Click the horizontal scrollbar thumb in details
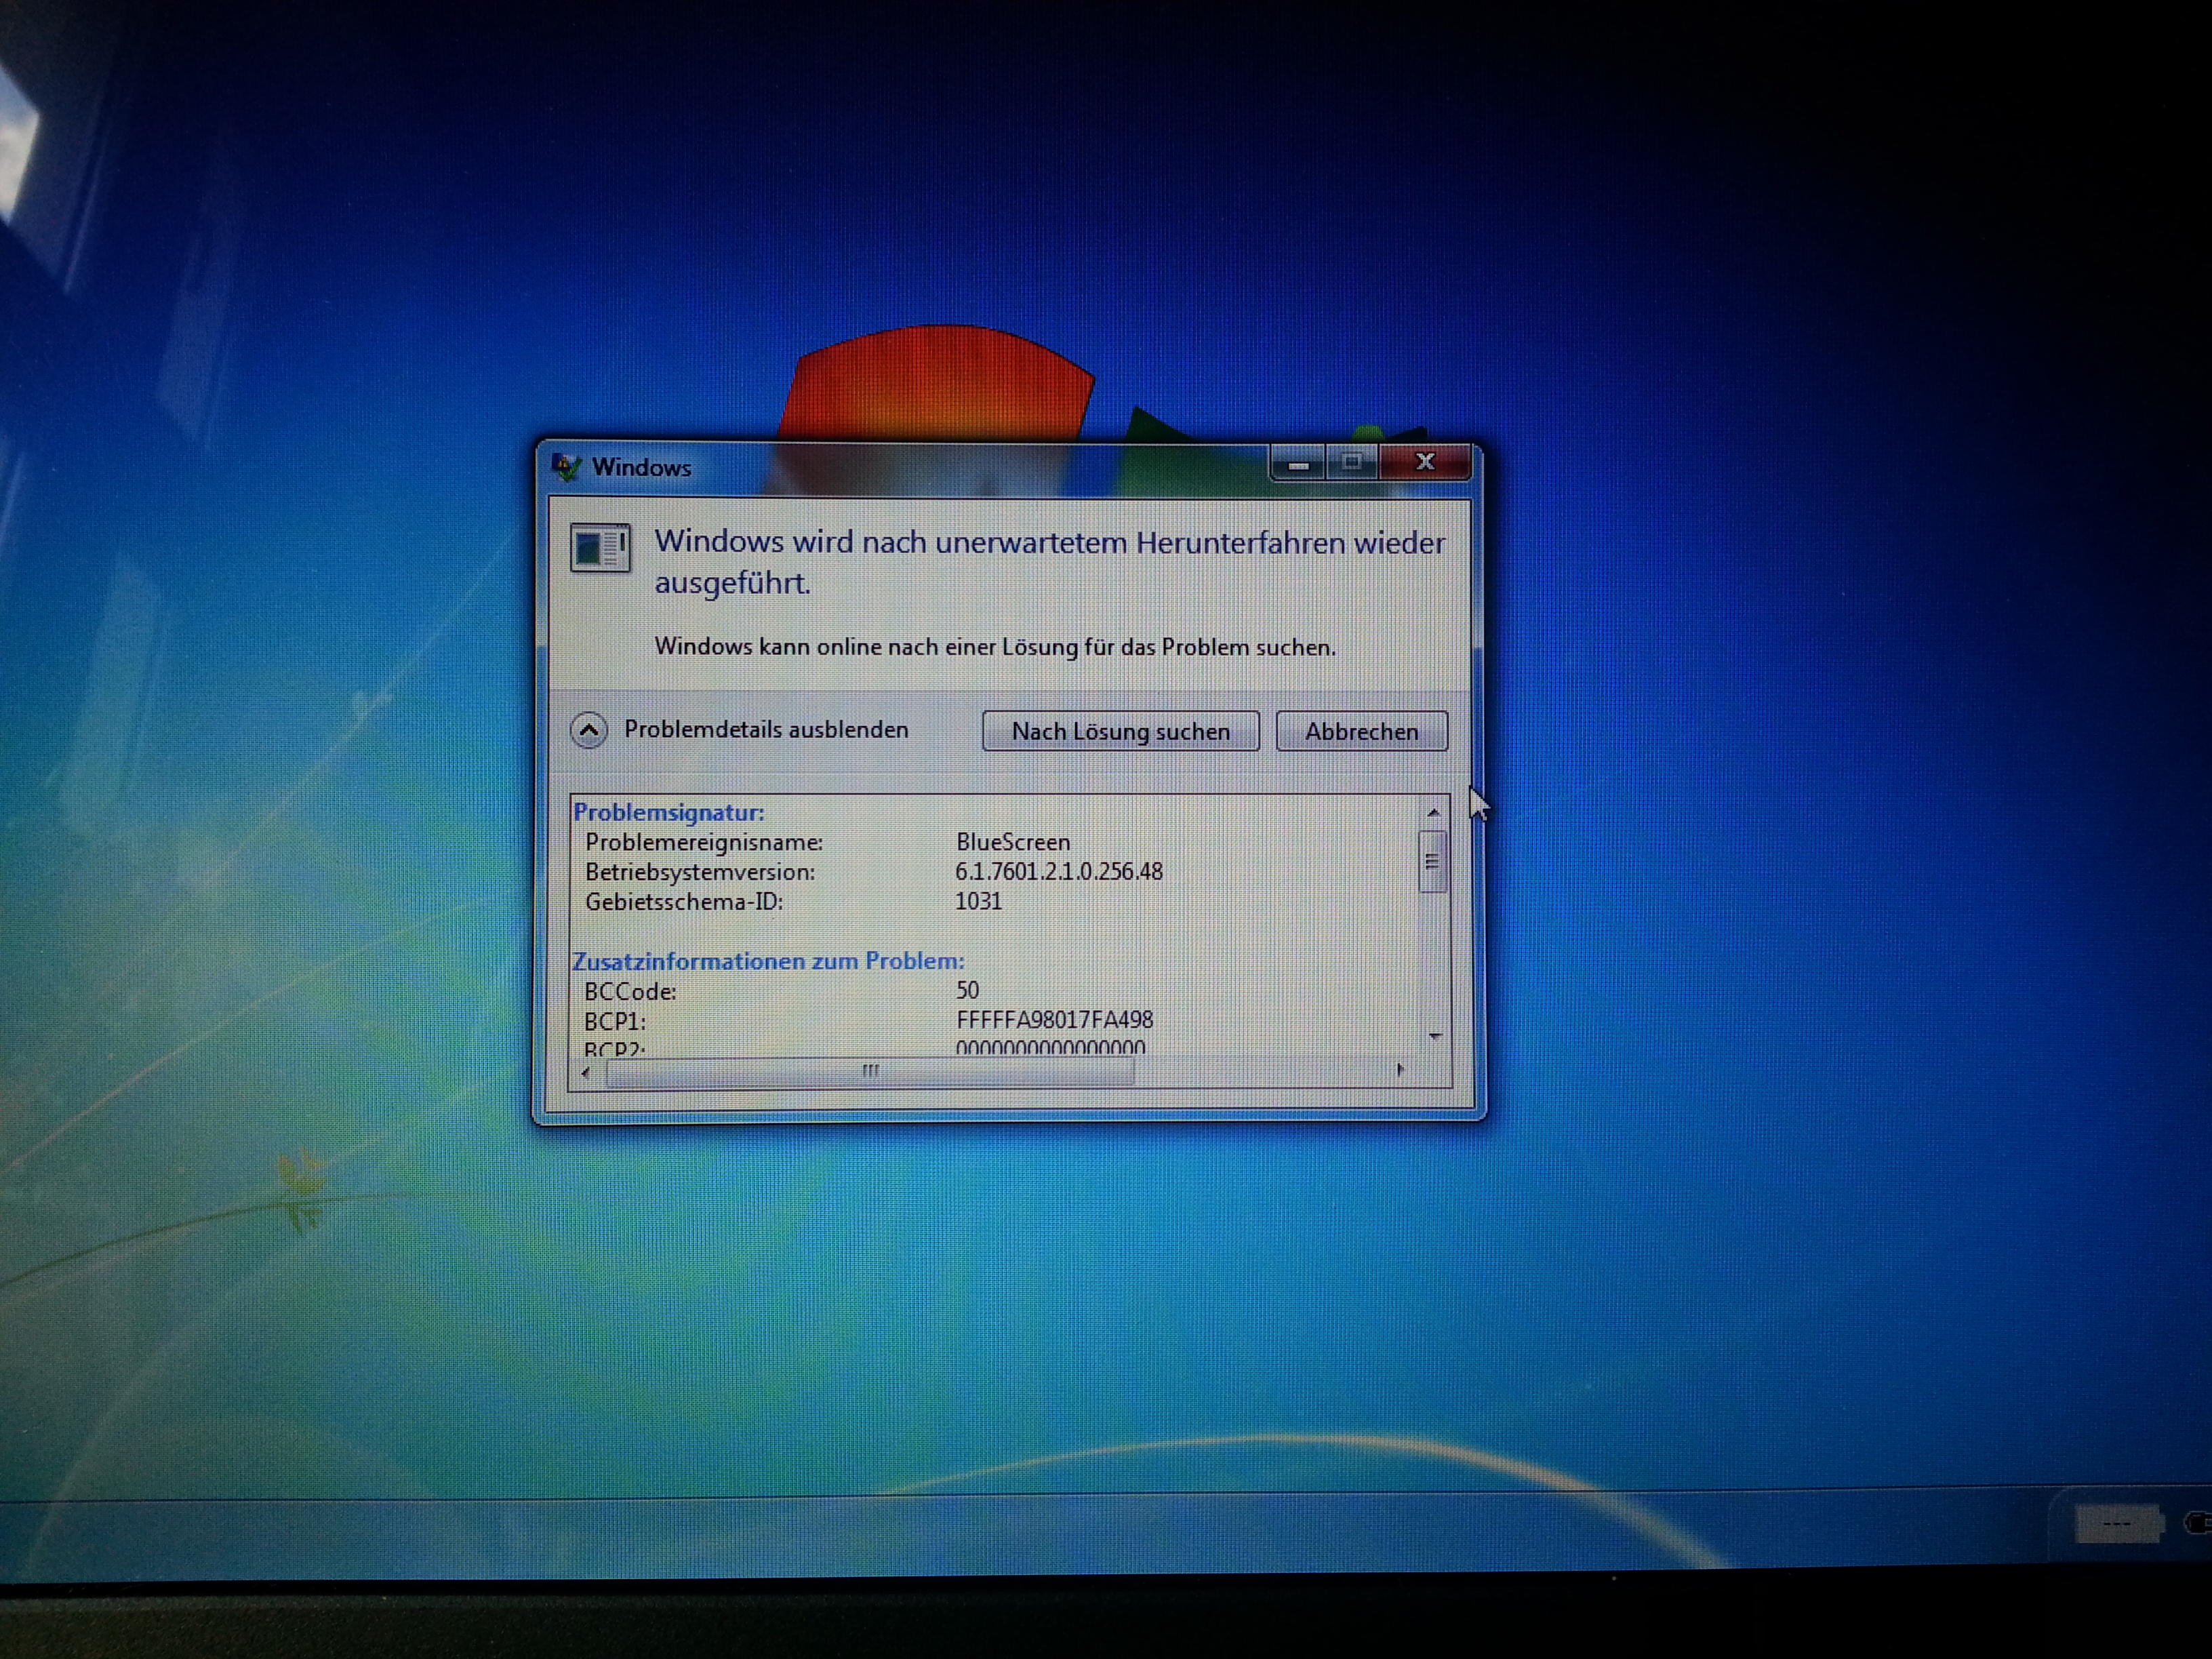Viewport: 2212px width, 1659px height. [870, 1071]
